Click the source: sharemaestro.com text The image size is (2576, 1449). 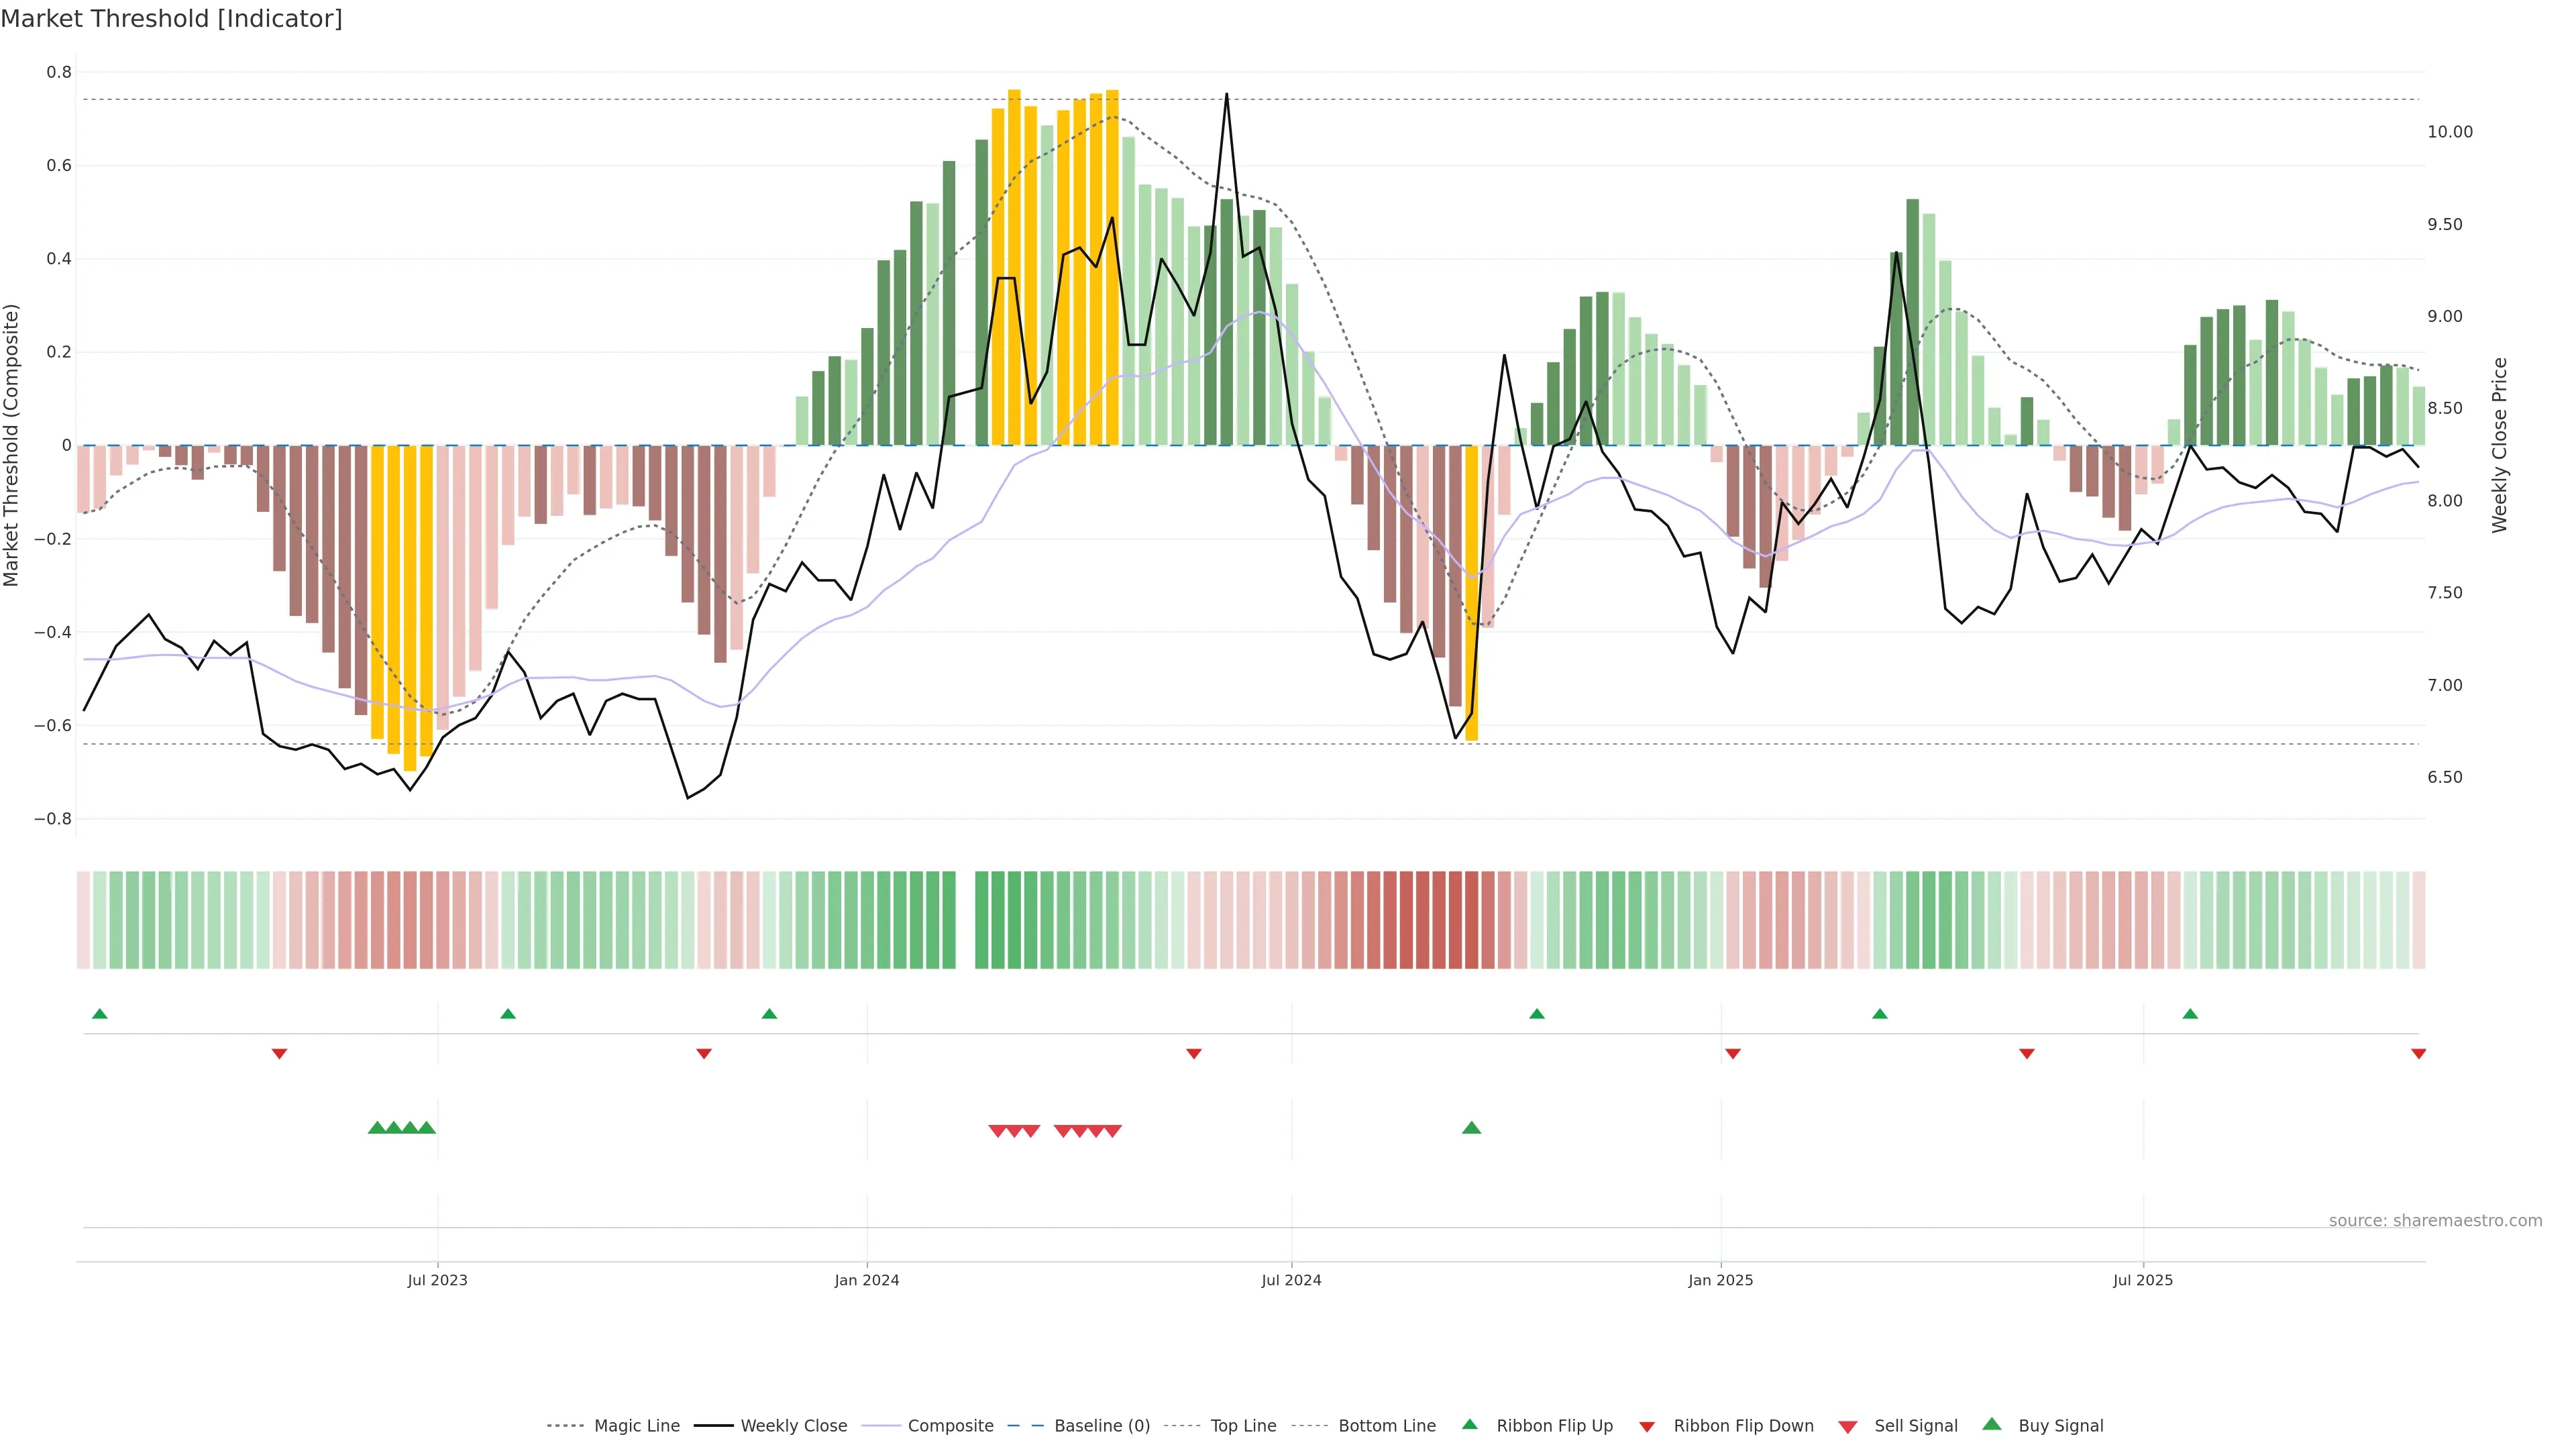point(2435,1221)
